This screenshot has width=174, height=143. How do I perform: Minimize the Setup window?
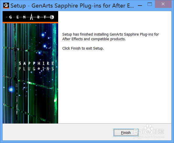(x=140, y=5)
